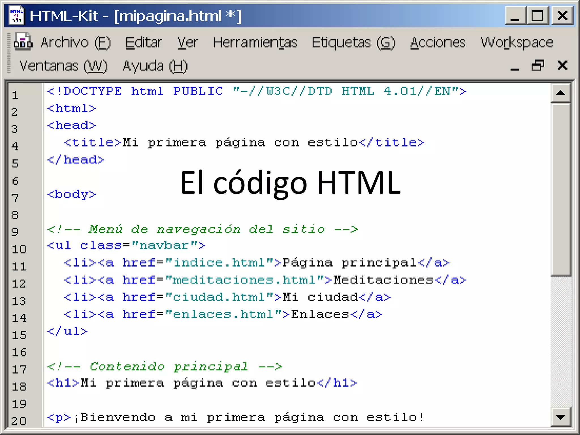
Task: Open the Ayuda (H) menu
Action: pyautogui.click(x=155, y=66)
